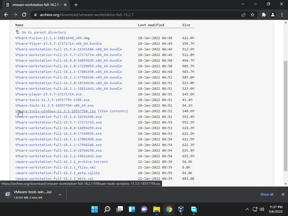Viewport: 288px width, 216px height.
Task: Download VMware-Player-15.5.7-17171714.x86_64.bundle
Action: point(58,44)
